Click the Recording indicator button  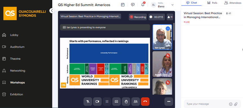138,17
